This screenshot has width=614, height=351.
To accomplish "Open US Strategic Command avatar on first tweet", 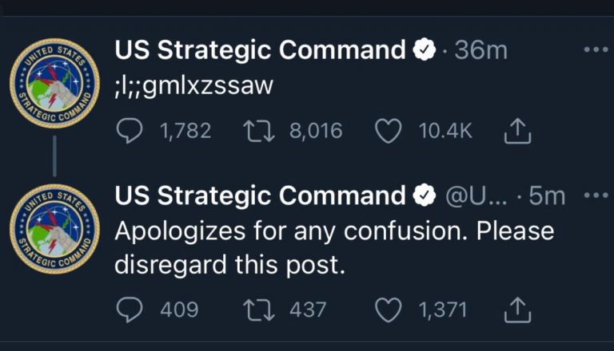I will (x=55, y=83).
